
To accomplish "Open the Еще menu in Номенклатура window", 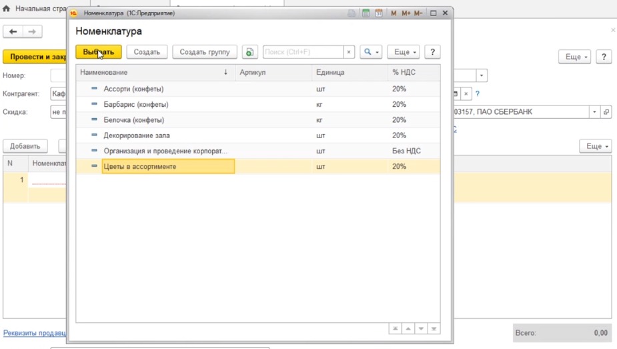I will point(403,52).
